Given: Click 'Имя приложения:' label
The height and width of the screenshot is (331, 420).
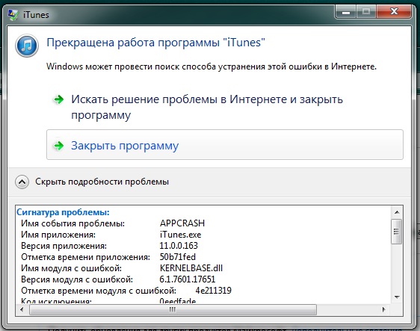Looking at the screenshot, I should 58,235.
